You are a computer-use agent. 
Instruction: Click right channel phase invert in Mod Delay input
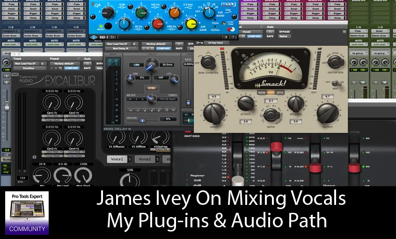(117, 61)
